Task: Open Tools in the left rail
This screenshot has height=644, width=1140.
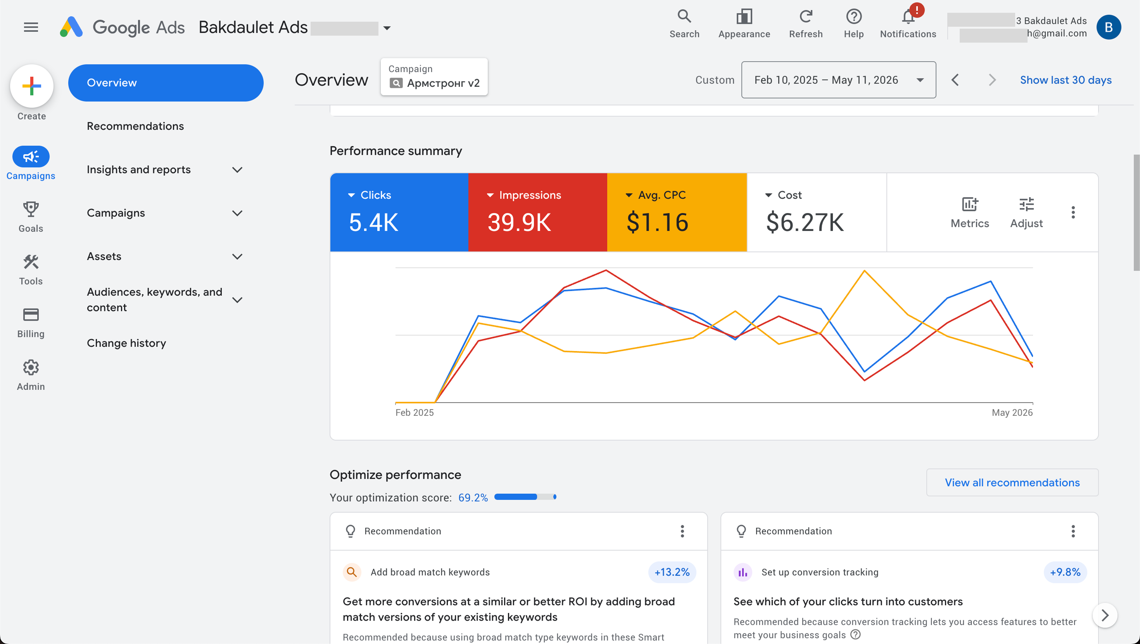Action: tap(31, 269)
